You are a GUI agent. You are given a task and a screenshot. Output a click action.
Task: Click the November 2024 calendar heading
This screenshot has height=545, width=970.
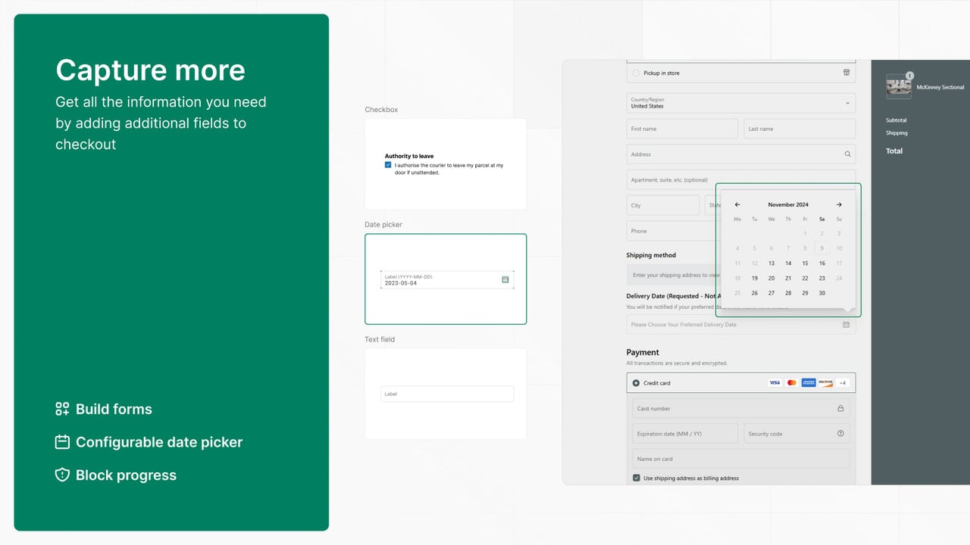788,204
